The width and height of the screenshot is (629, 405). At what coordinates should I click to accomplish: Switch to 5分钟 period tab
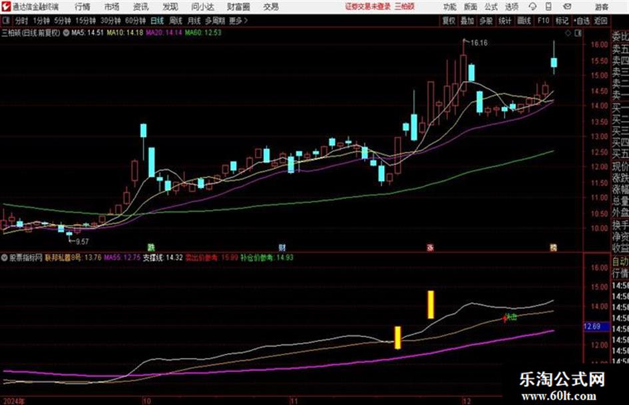[x=63, y=21]
